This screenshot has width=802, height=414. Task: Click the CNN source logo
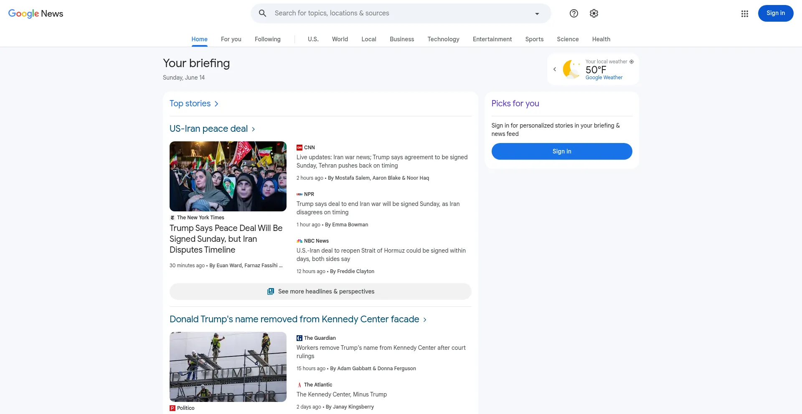[299, 148]
